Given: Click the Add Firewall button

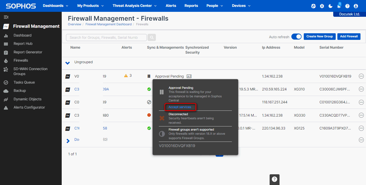Looking at the screenshot, I should pyautogui.click(x=349, y=37).
